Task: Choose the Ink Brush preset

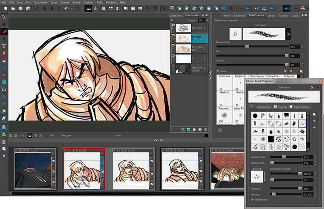Action: [x=240, y=76]
